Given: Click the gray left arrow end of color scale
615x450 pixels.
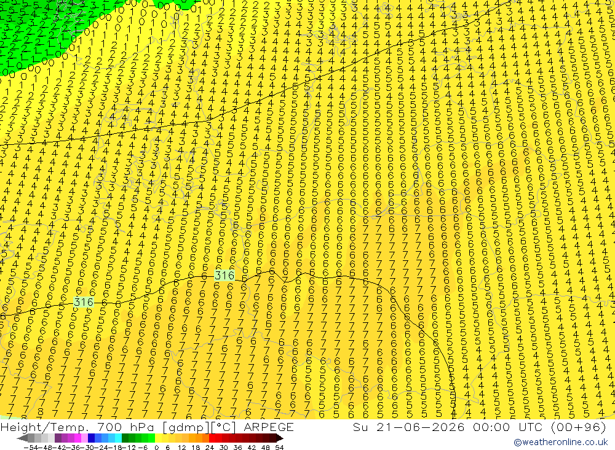Looking at the screenshot, I should pos(22,438).
